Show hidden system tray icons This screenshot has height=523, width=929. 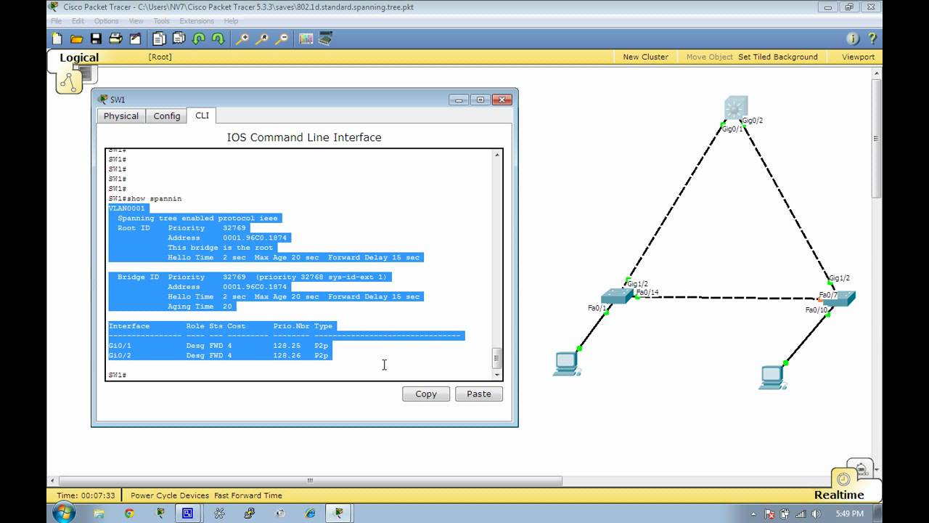click(753, 514)
